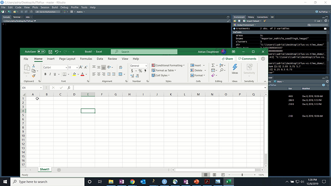The height and width of the screenshot is (186, 331).
Task: Click the Save icon in Excel title bar
Action: click(x=50, y=52)
